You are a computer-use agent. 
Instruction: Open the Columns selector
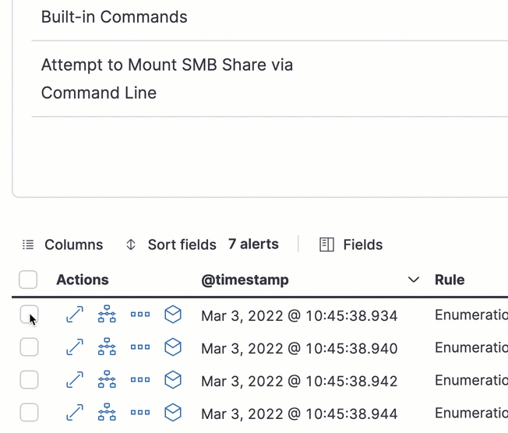pyautogui.click(x=62, y=245)
